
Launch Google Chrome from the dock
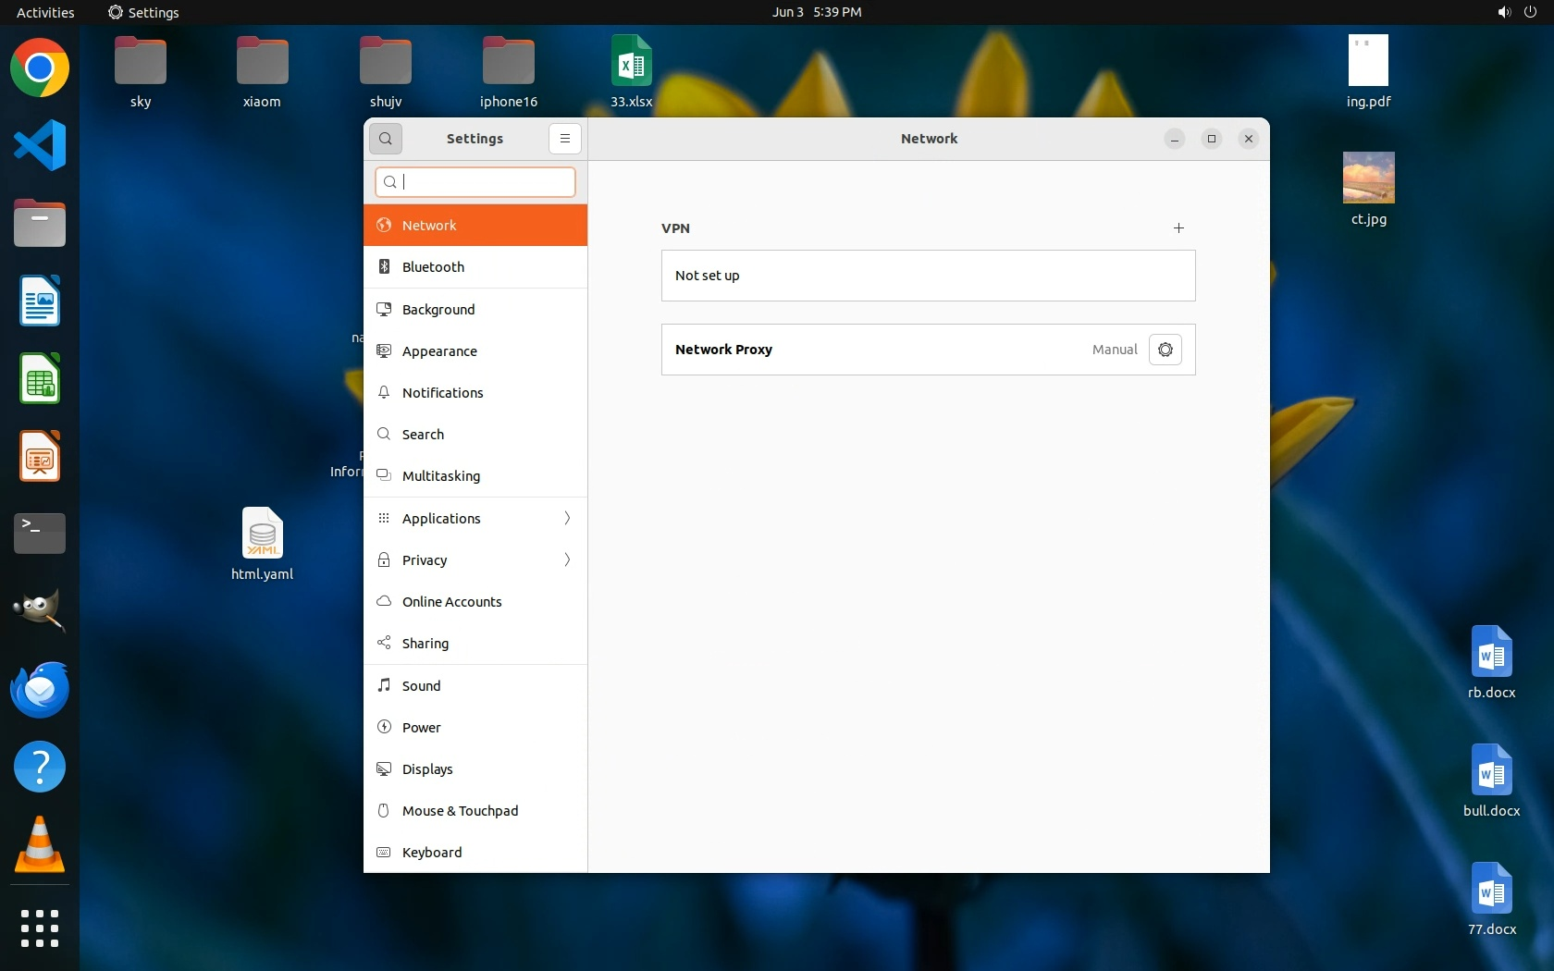(40, 68)
